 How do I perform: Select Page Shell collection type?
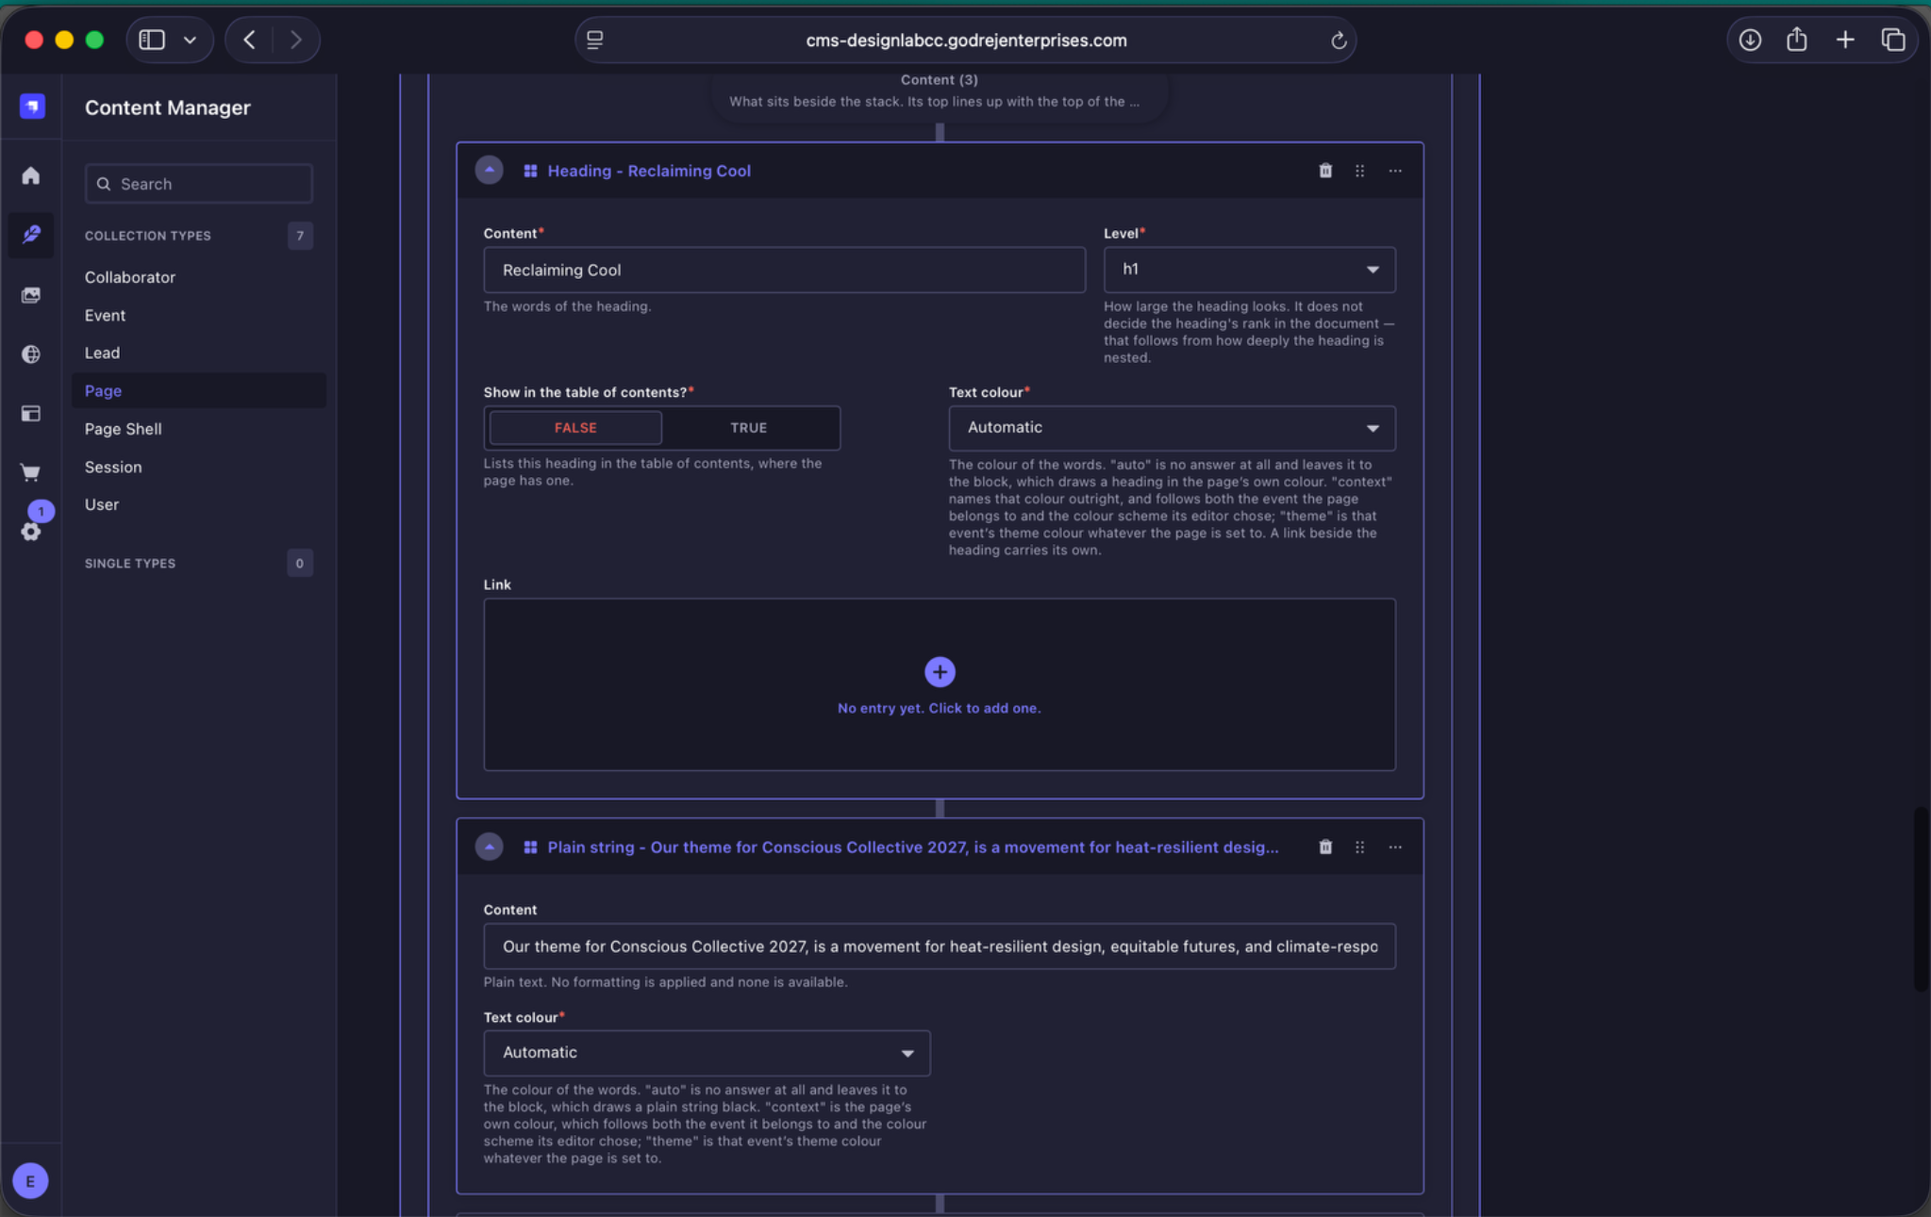click(x=123, y=429)
